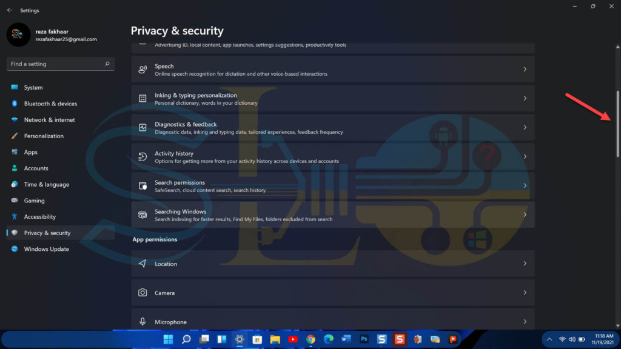Screen dimensions: 621x349
Task: Click the scrollbar down arrow
Action: point(617,326)
